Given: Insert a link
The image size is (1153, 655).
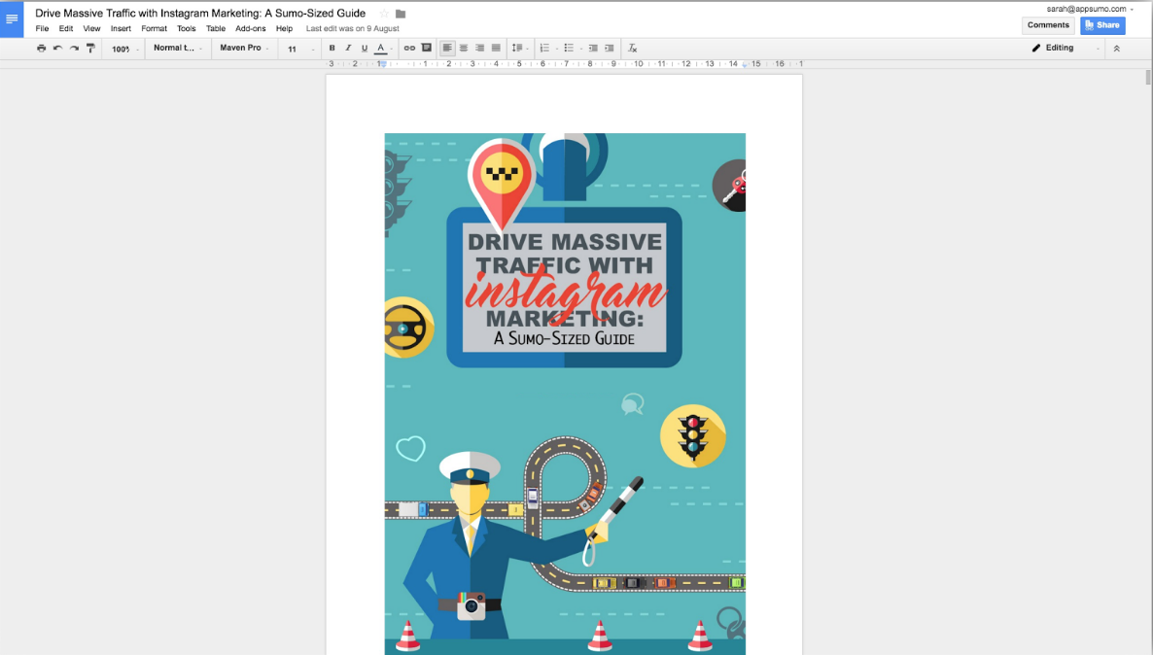Looking at the screenshot, I should [409, 49].
